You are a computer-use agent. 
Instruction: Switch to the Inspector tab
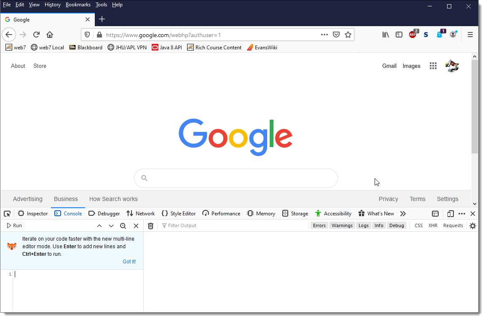pyautogui.click(x=33, y=214)
